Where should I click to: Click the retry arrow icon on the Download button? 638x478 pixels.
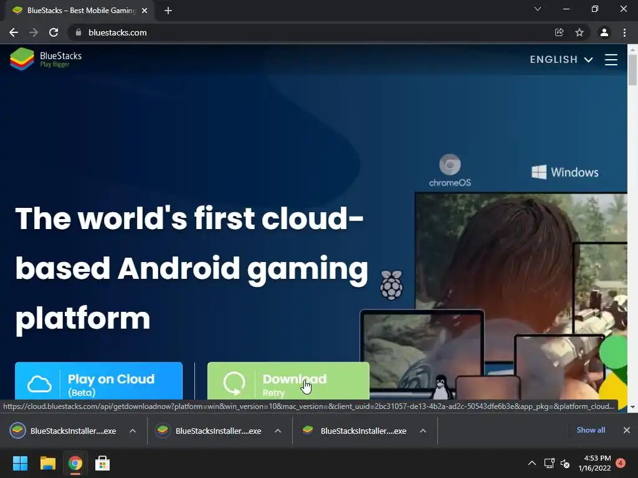(x=234, y=383)
